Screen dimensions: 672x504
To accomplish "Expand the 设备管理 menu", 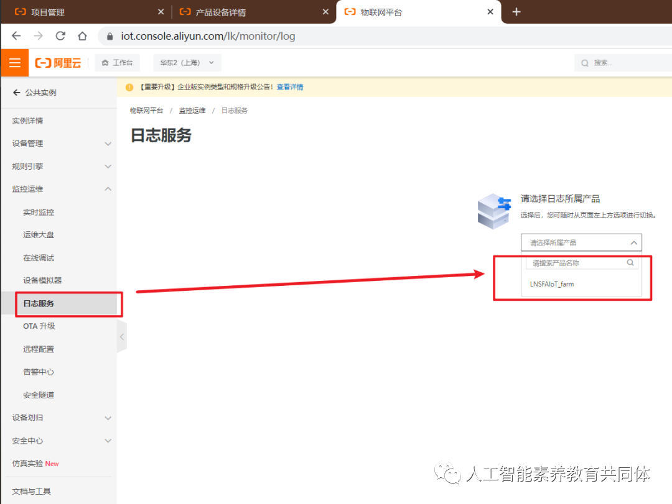I will [x=58, y=144].
